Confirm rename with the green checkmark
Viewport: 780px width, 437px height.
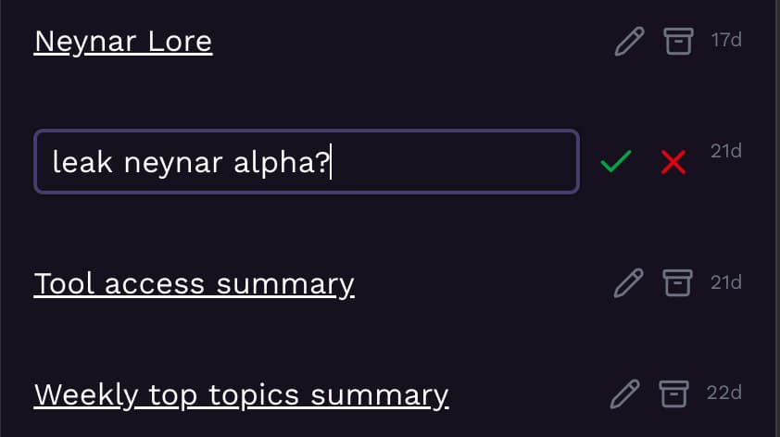(x=615, y=163)
